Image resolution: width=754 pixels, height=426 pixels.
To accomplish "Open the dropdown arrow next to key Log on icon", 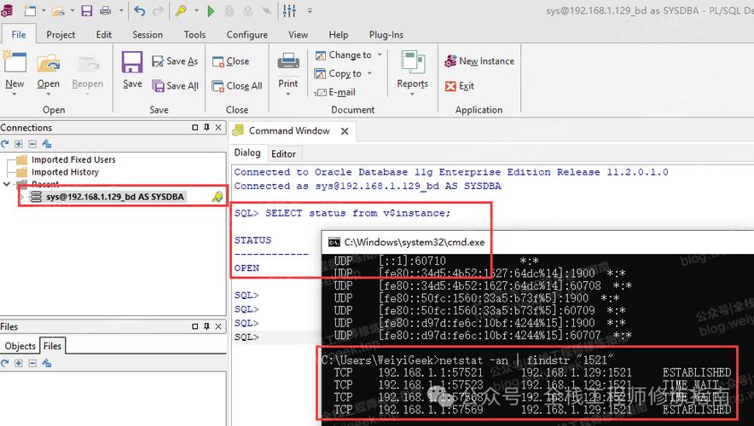I will 196,10.
